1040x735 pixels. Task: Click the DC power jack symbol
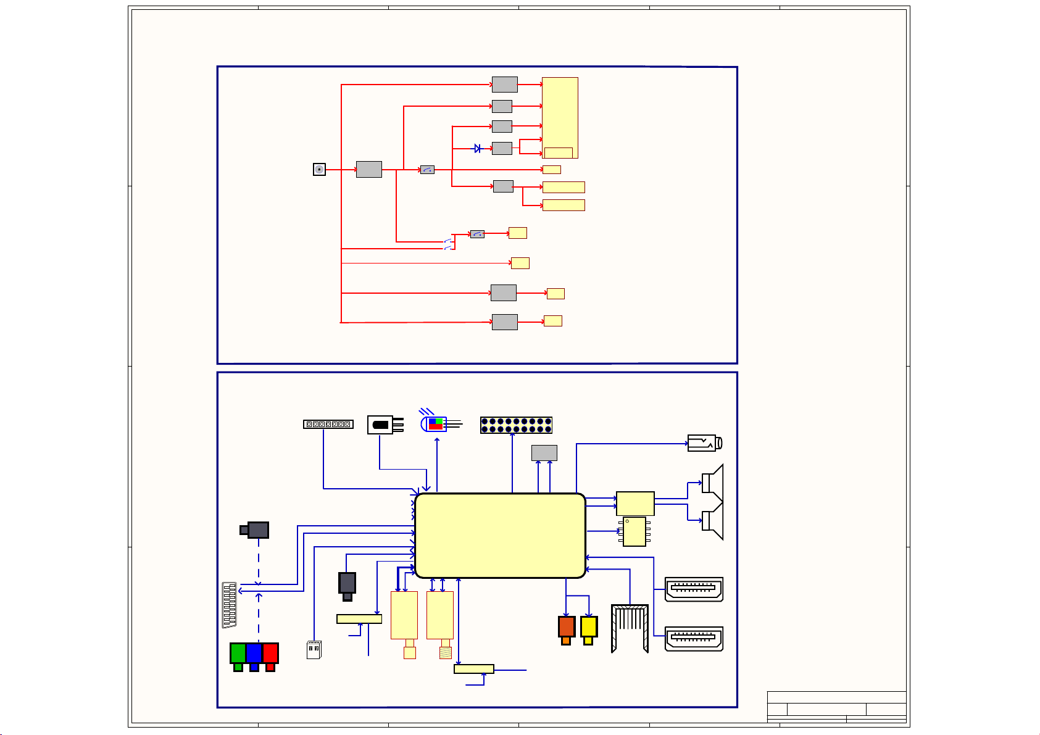(319, 169)
